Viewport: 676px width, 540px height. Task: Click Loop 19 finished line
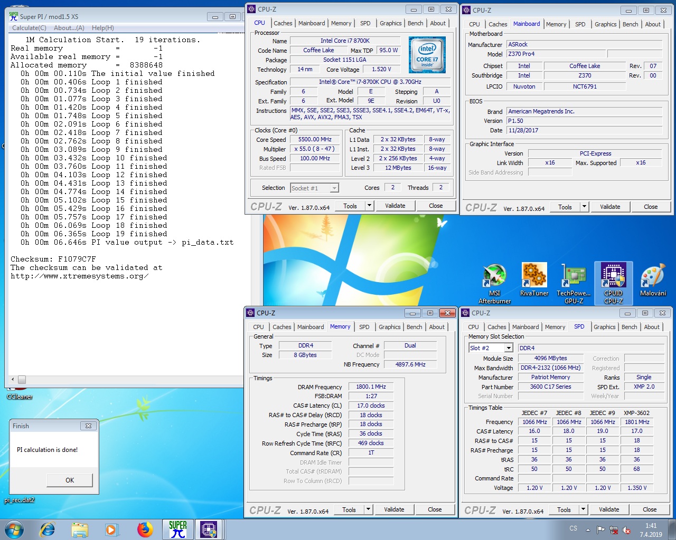(94, 234)
